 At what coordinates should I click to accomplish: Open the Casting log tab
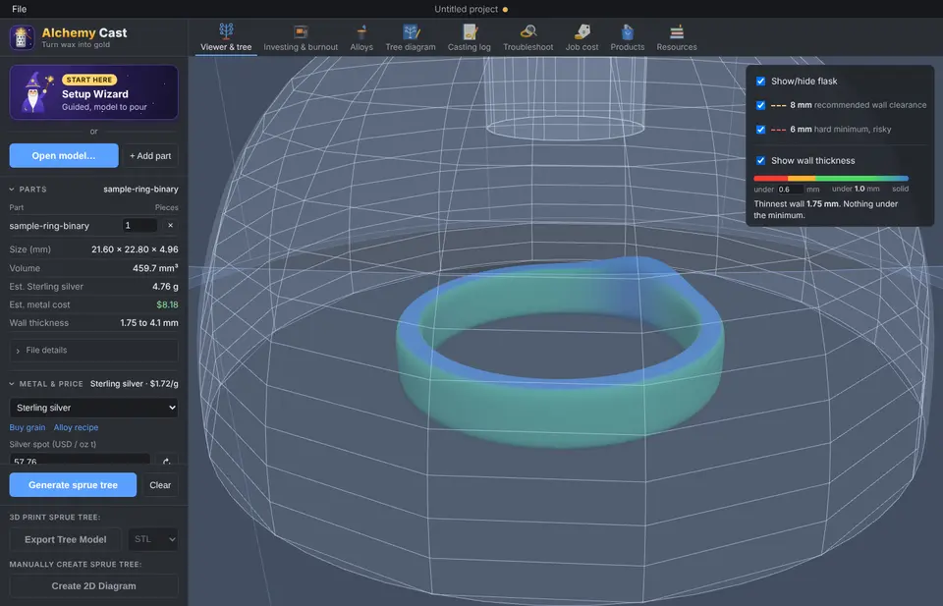click(470, 38)
